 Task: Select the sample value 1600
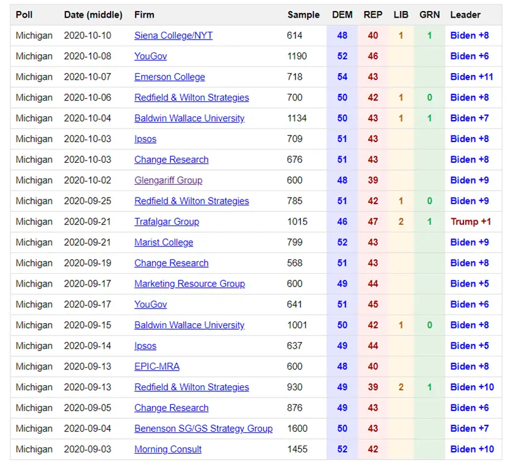coord(297,429)
